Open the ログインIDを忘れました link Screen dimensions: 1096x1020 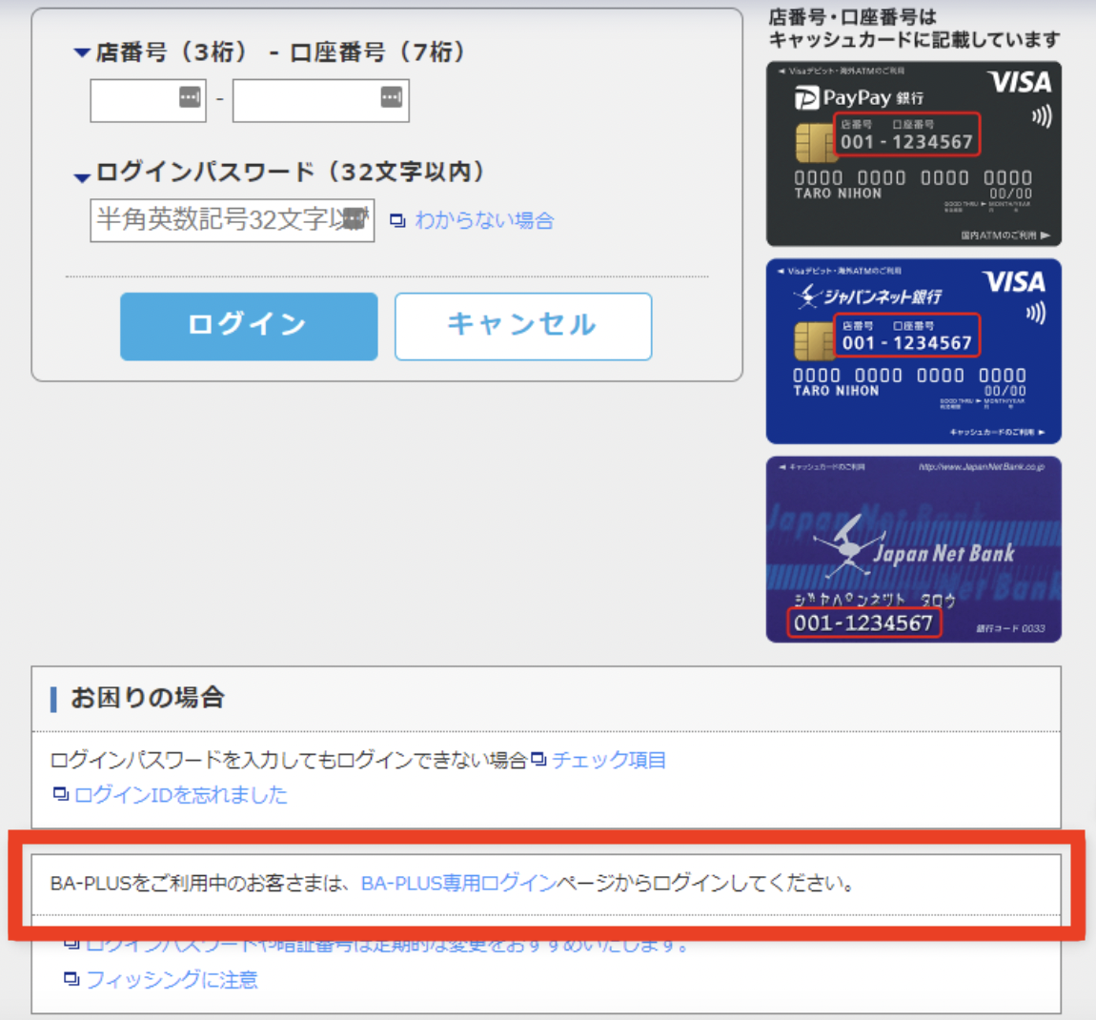[181, 795]
